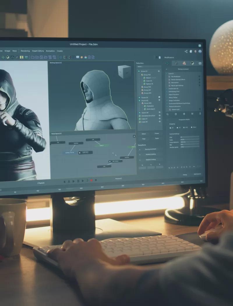Viewport: 233px width, 306px height.
Task: Click the X transform input field
Action: (142, 168)
